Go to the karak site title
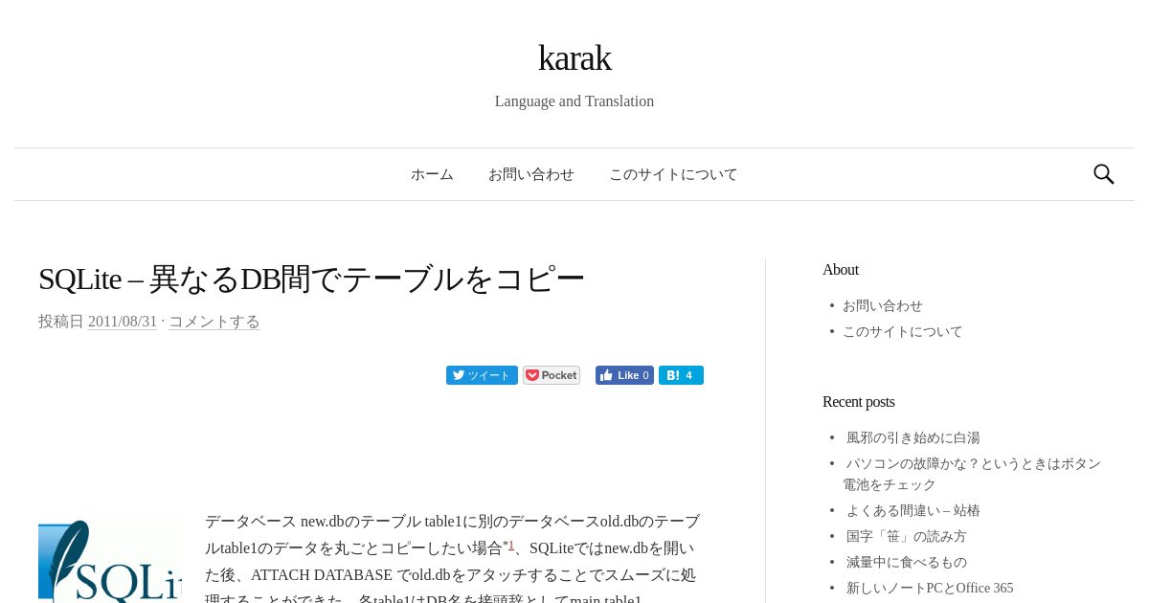The height and width of the screenshot is (603, 1149). (574, 57)
